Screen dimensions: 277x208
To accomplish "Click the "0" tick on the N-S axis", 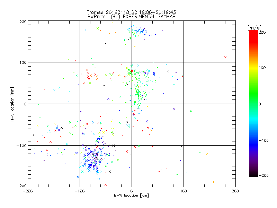I will tap(25, 104).
